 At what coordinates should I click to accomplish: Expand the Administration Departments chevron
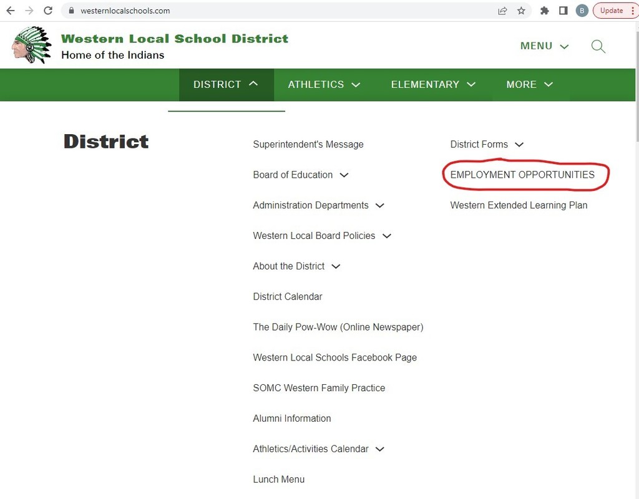click(380, 206)
